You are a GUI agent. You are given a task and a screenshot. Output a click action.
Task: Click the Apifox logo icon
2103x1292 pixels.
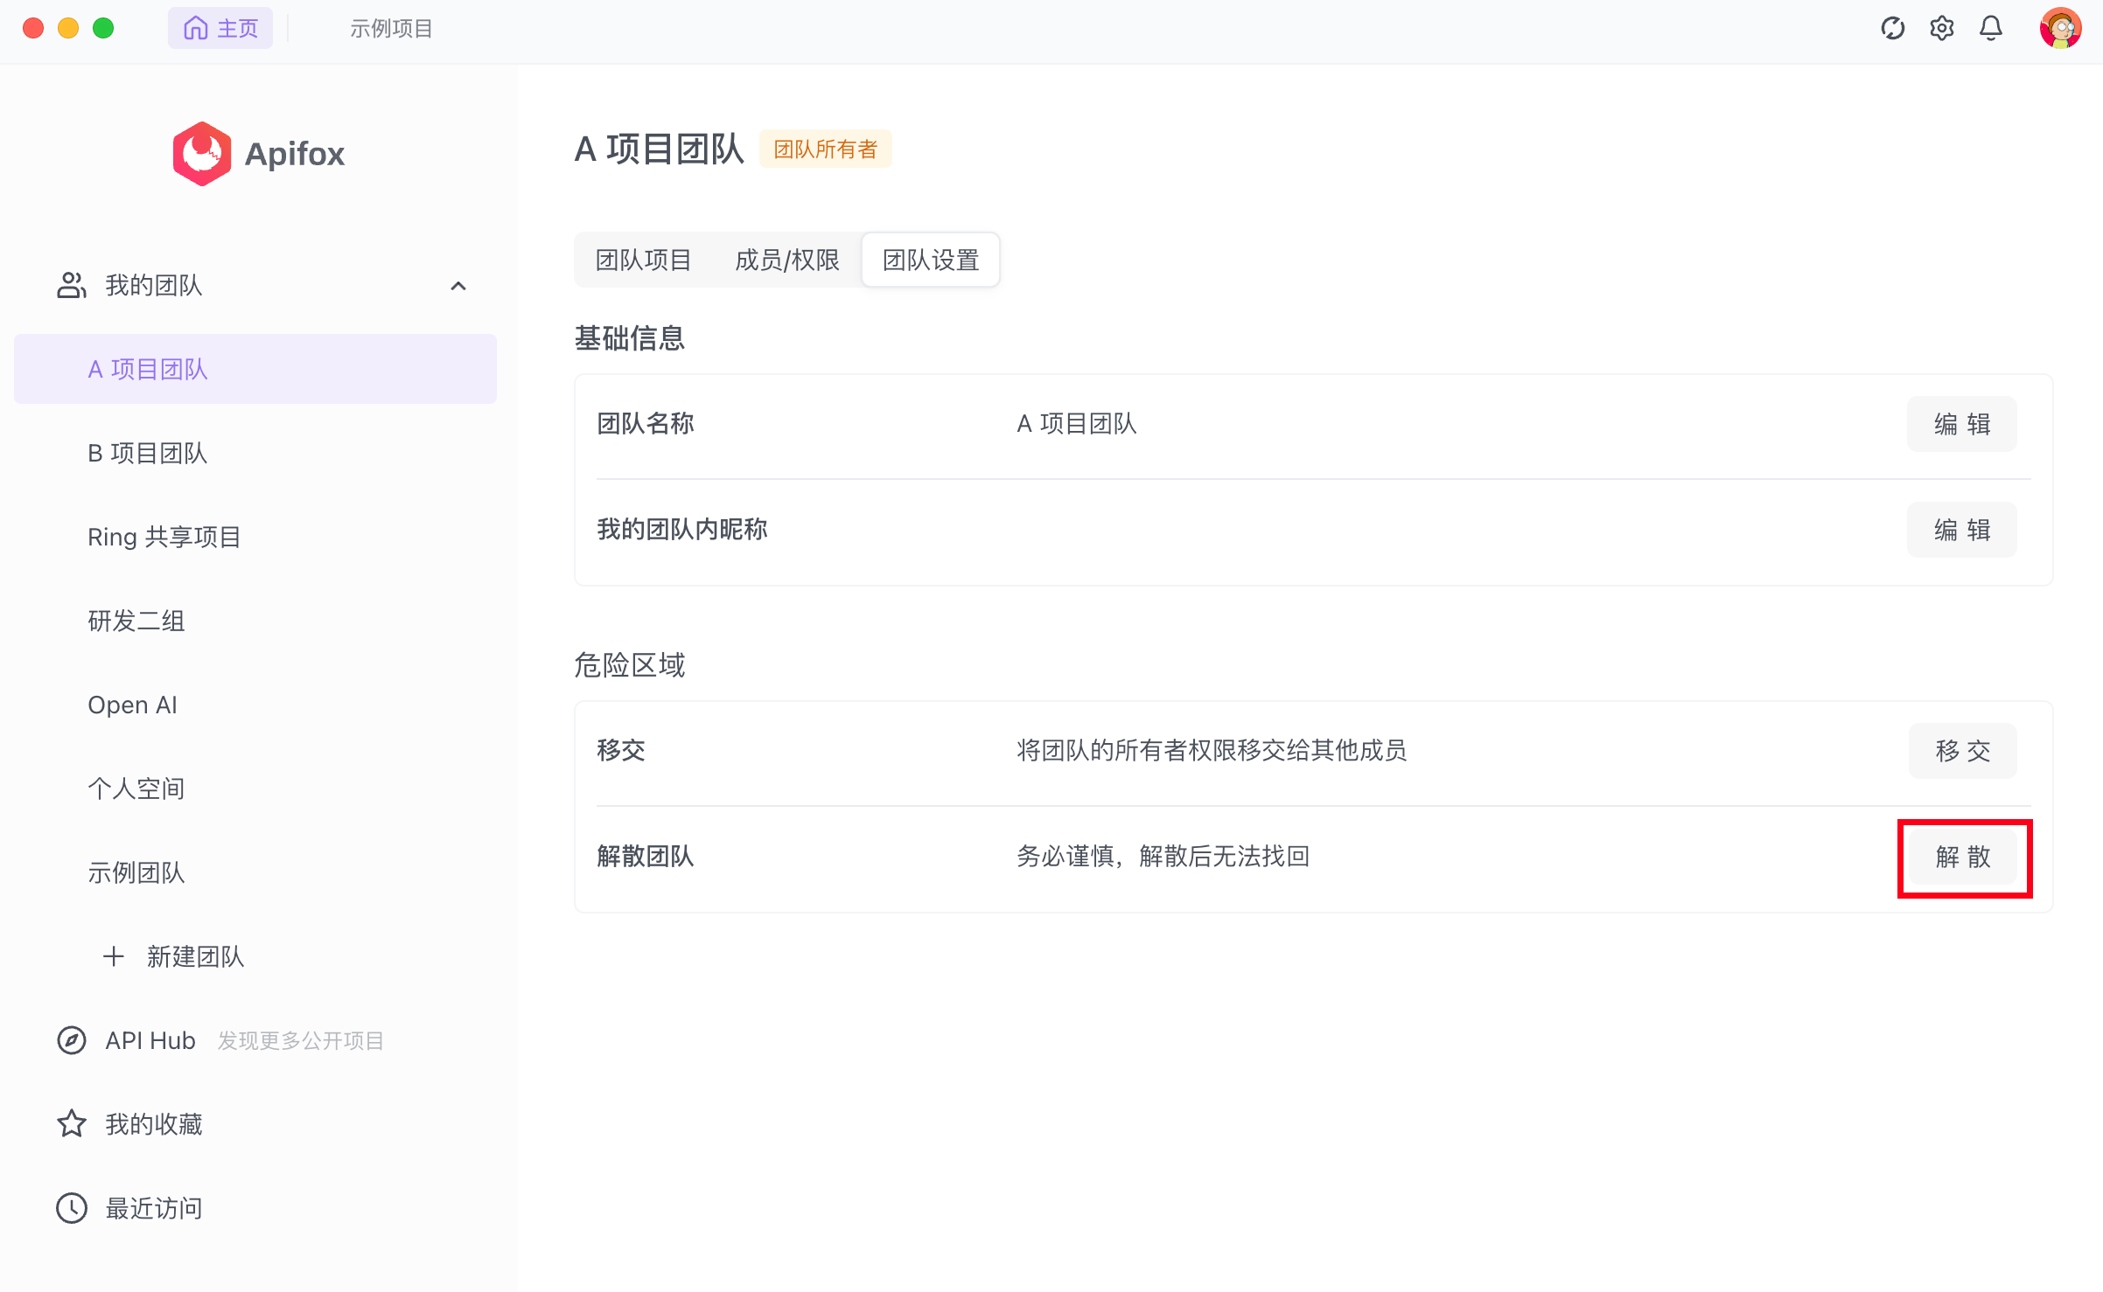pyautogui.click(x=202, y=154)
